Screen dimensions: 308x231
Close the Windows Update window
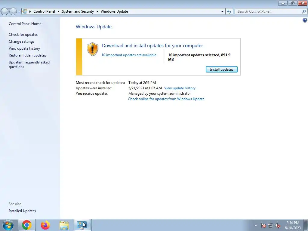pos(303,3)
